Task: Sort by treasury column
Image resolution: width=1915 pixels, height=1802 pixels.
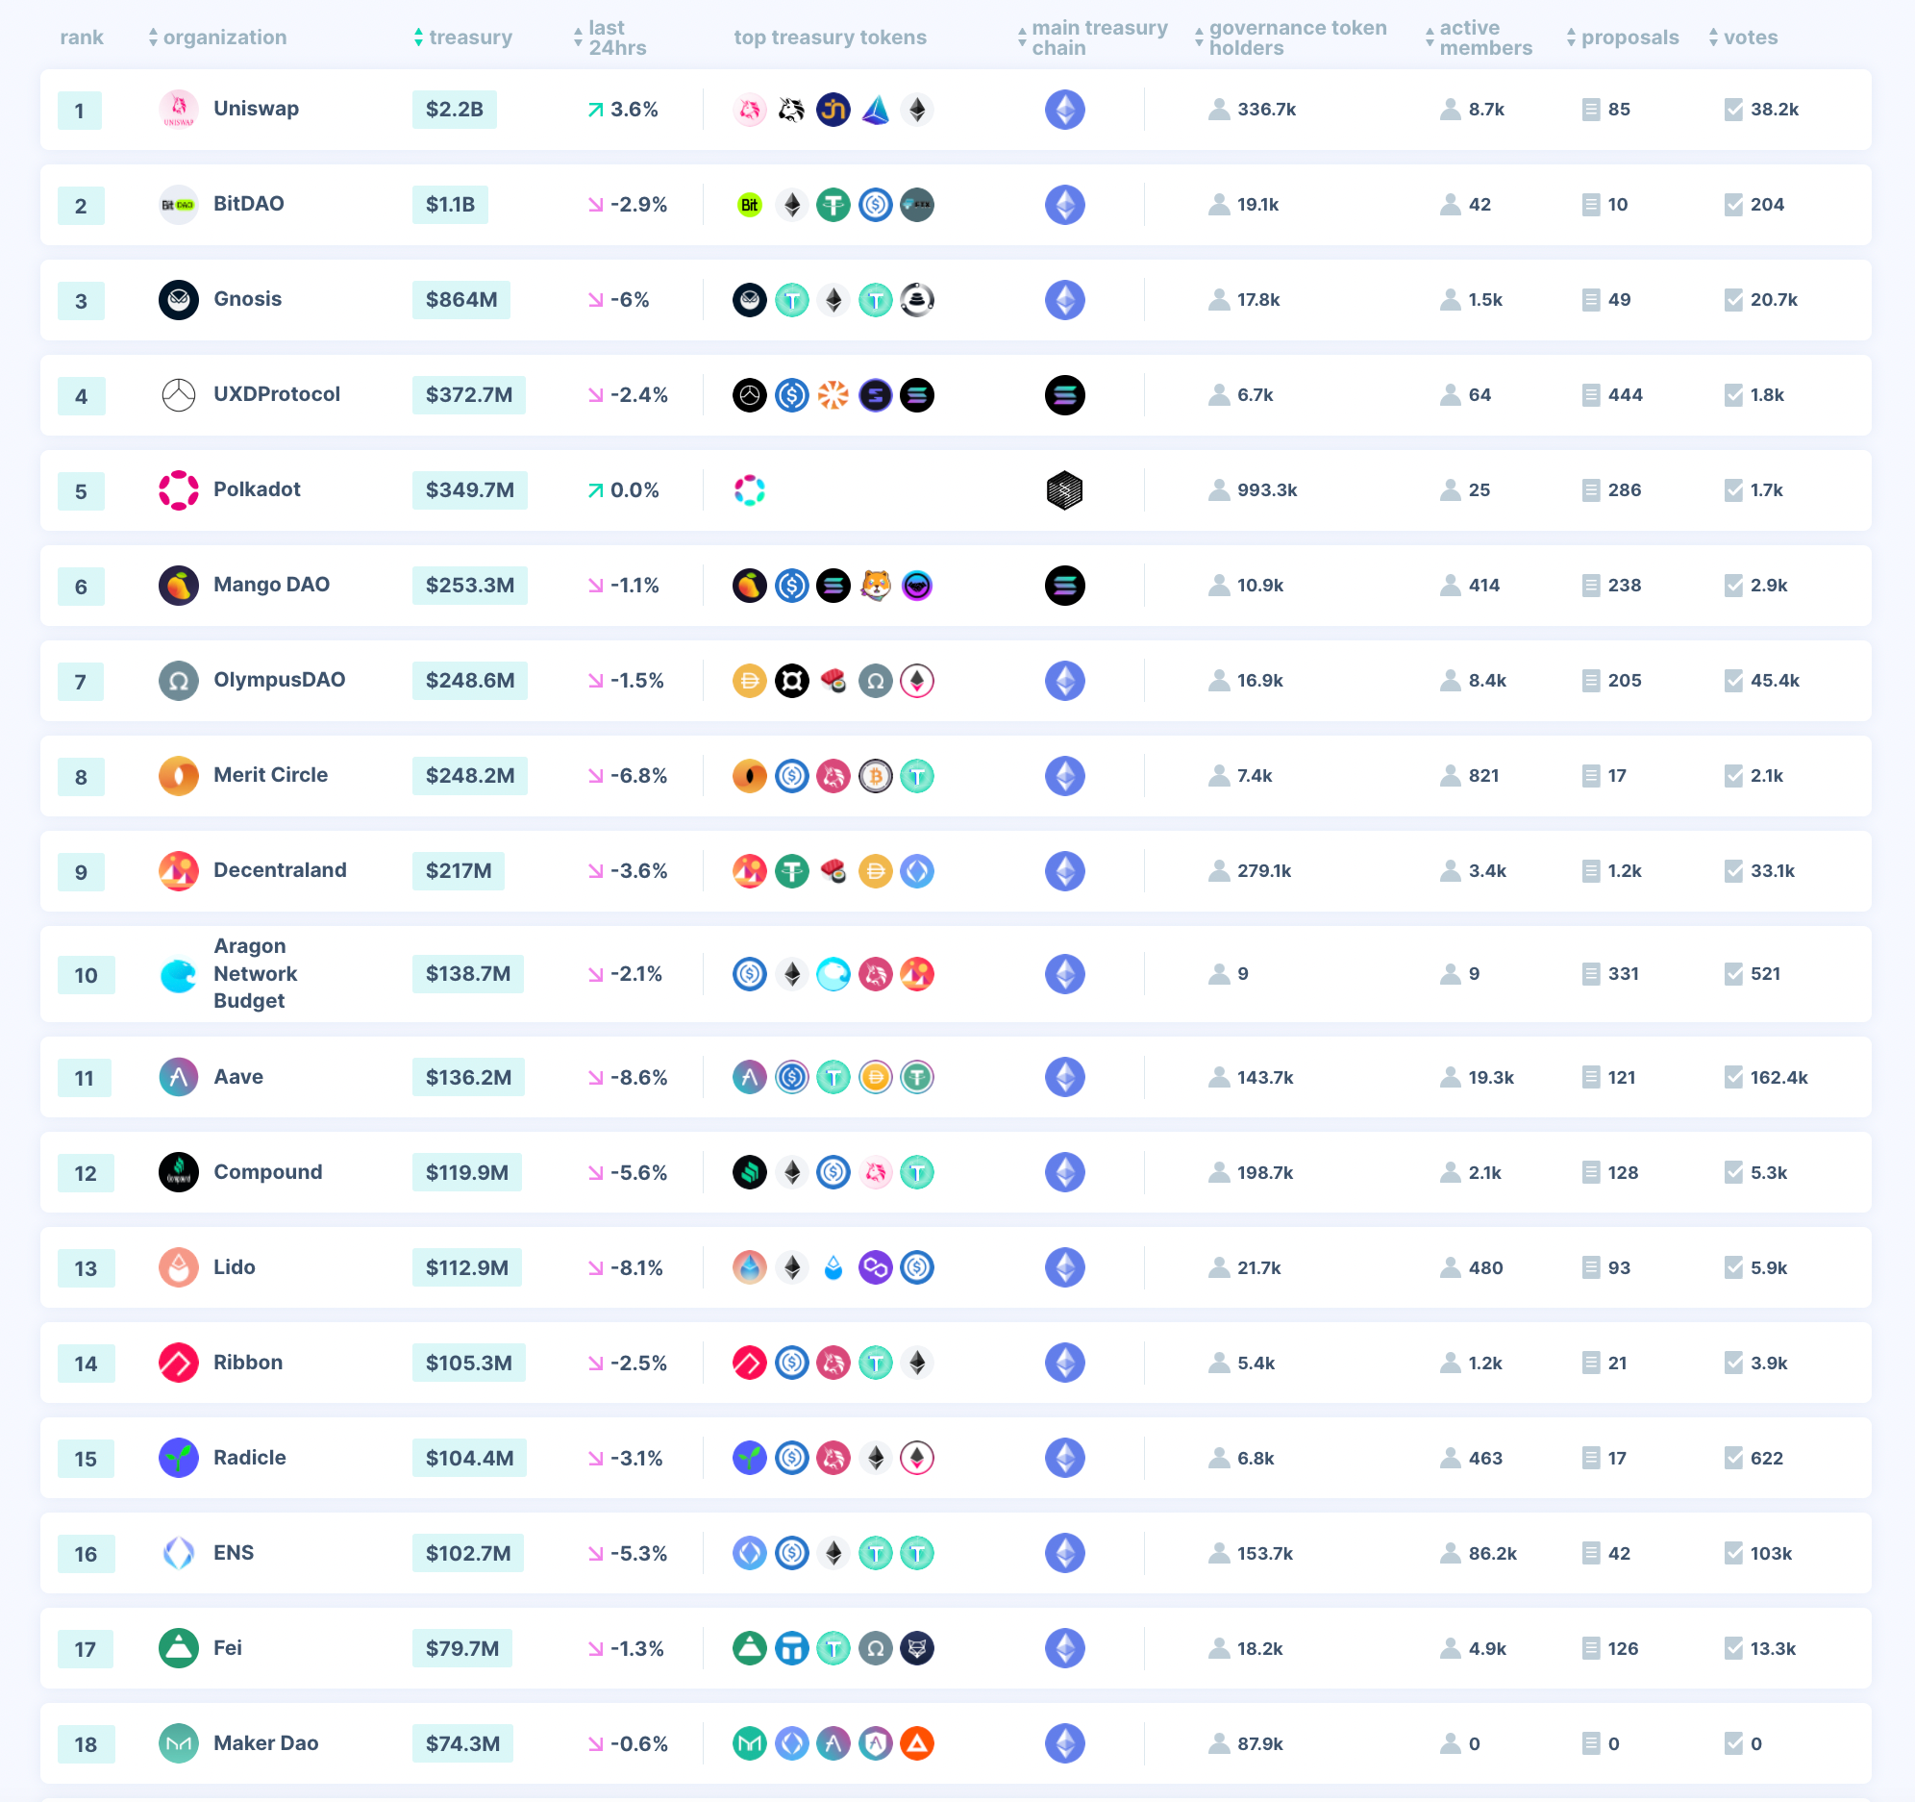Action: 463,38
